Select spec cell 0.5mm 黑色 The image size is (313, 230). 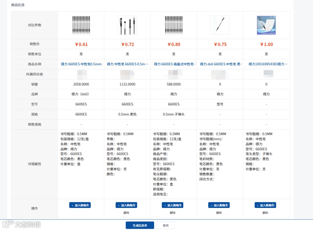(x=127, y=114)
